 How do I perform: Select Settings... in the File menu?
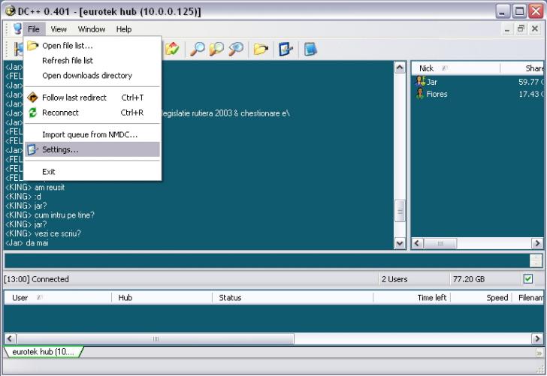tap(60, 149)
